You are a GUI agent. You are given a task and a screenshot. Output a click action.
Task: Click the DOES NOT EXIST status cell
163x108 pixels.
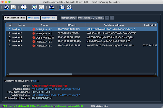coord(45,38)
